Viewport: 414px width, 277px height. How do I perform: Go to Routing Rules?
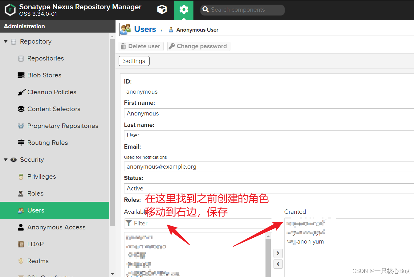(47, 143)
